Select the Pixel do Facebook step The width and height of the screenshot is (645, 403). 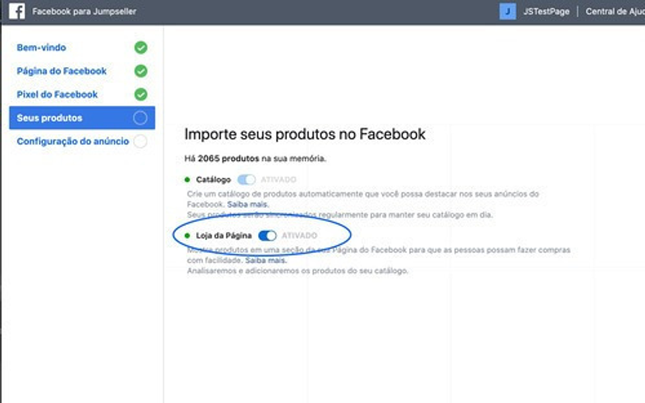click(x=57, y=95)
